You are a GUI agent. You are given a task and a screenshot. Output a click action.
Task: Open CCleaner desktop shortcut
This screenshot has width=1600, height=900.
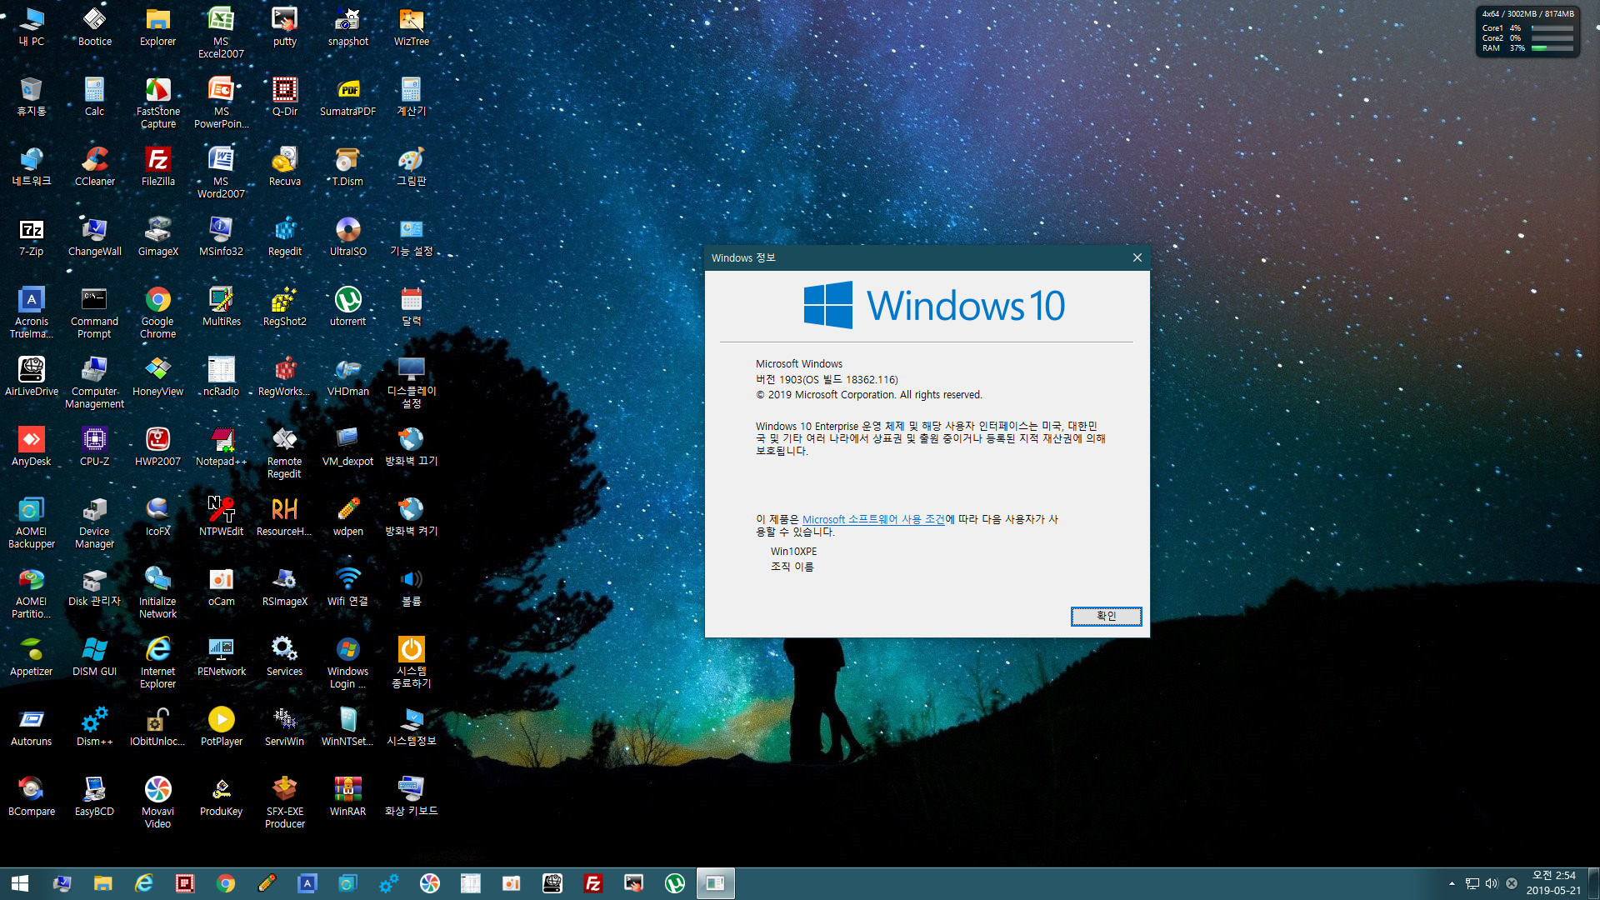[94, 167]
